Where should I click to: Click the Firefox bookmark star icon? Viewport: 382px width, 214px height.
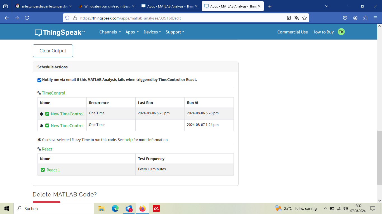pos(305,18)
